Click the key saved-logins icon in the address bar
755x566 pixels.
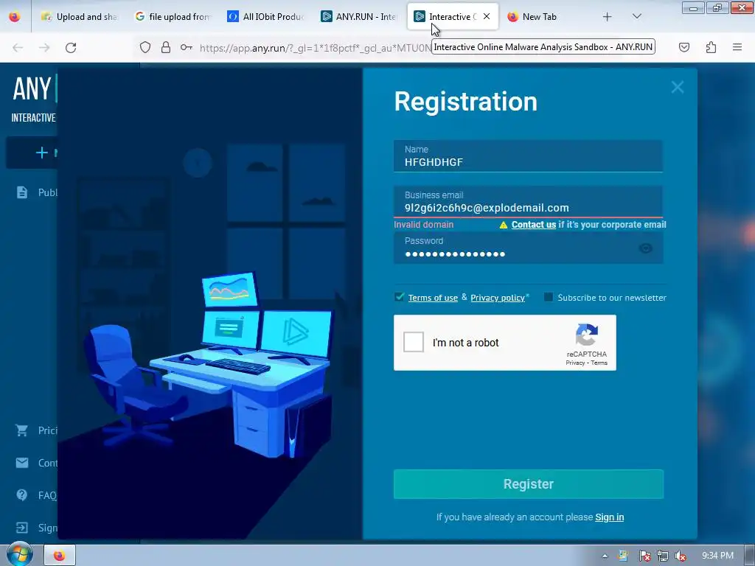(187, 47)
